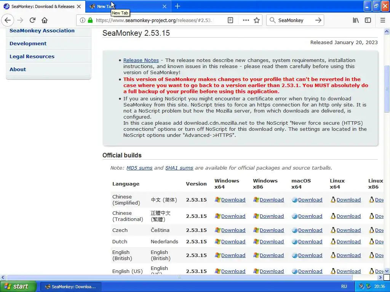This screenshot has width=390, height=292.
Task: Click the SeaMonkey 2.53.15 heading
Action: click(136, 33)
